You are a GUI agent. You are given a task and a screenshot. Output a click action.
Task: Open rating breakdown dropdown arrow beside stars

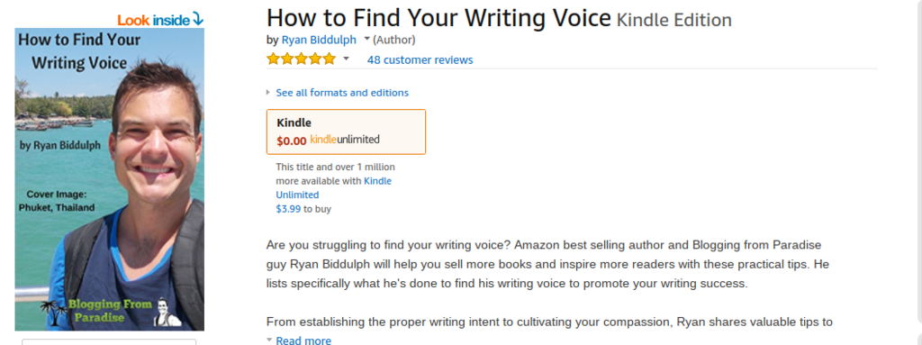(x=346, y=59)
